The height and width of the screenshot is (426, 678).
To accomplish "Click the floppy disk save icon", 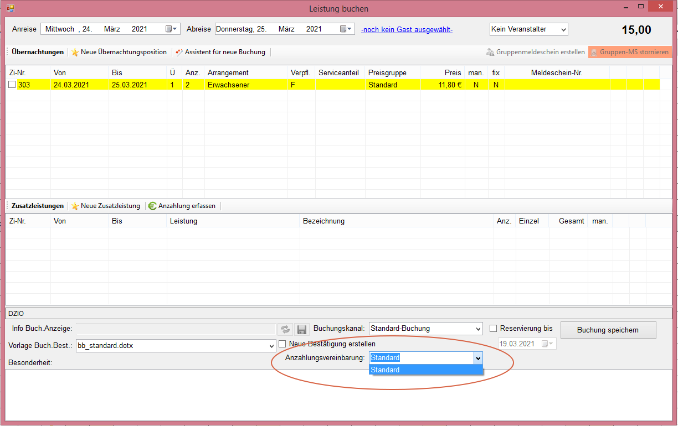I will pyautogui.click(x=301, y=329).
